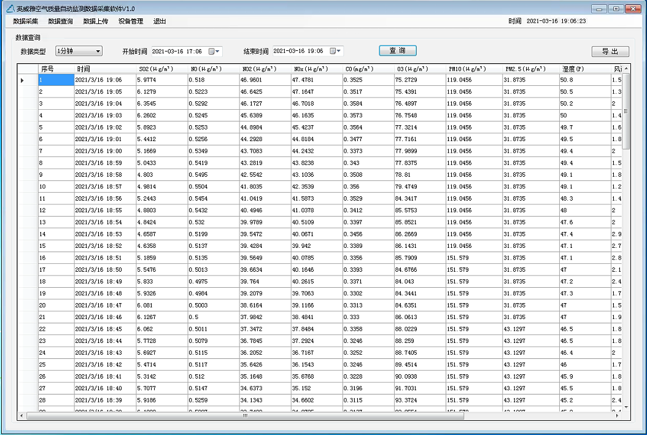Open the 数据上传 menu
Viewport: 647px width, 435px height.
(95, 21)
